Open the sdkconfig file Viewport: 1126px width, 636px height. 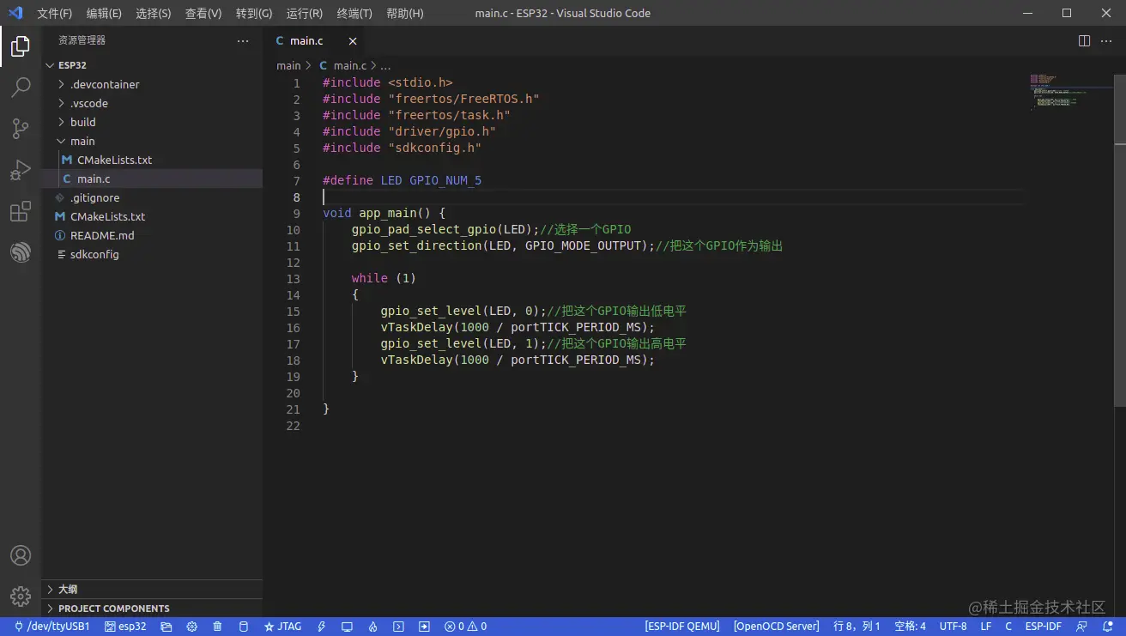pos(152,254)
